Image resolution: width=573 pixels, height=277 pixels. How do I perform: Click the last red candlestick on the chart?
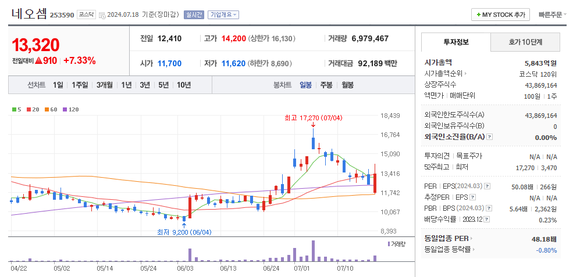point(375,178)
